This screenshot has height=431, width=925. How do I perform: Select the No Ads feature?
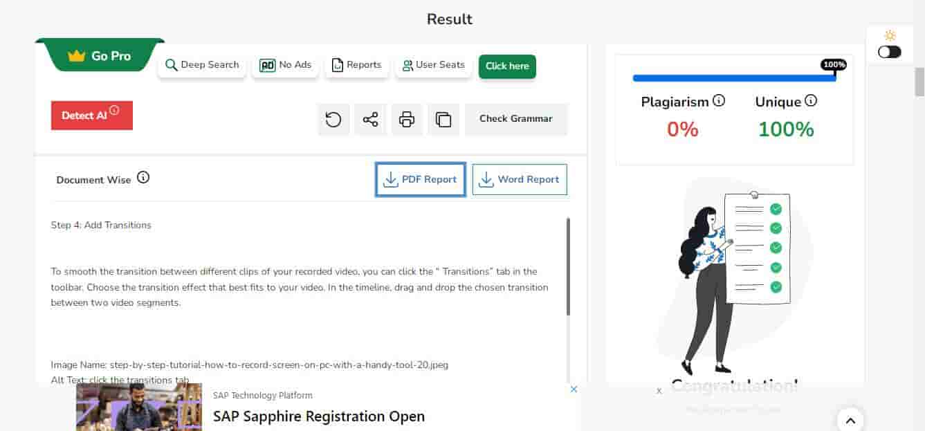286,65
